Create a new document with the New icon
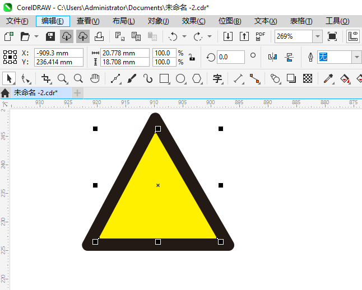The height and width of the screenshot is (290, 362). (9, 36)
